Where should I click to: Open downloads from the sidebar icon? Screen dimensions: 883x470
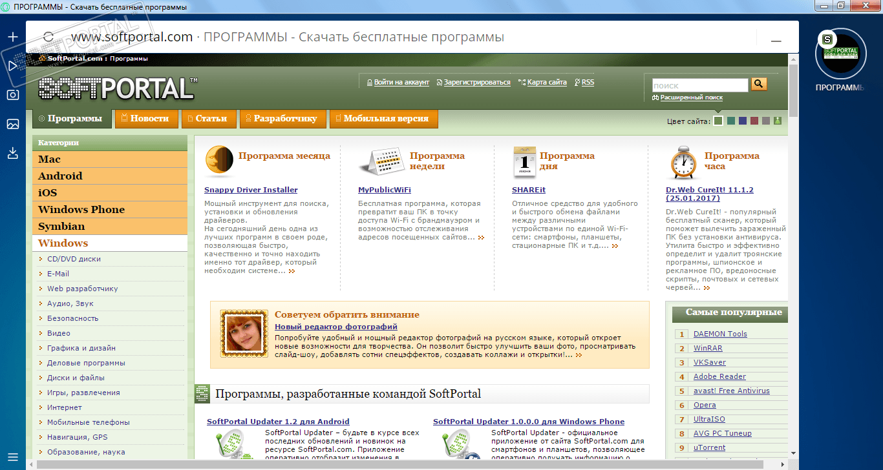[13, 153]
